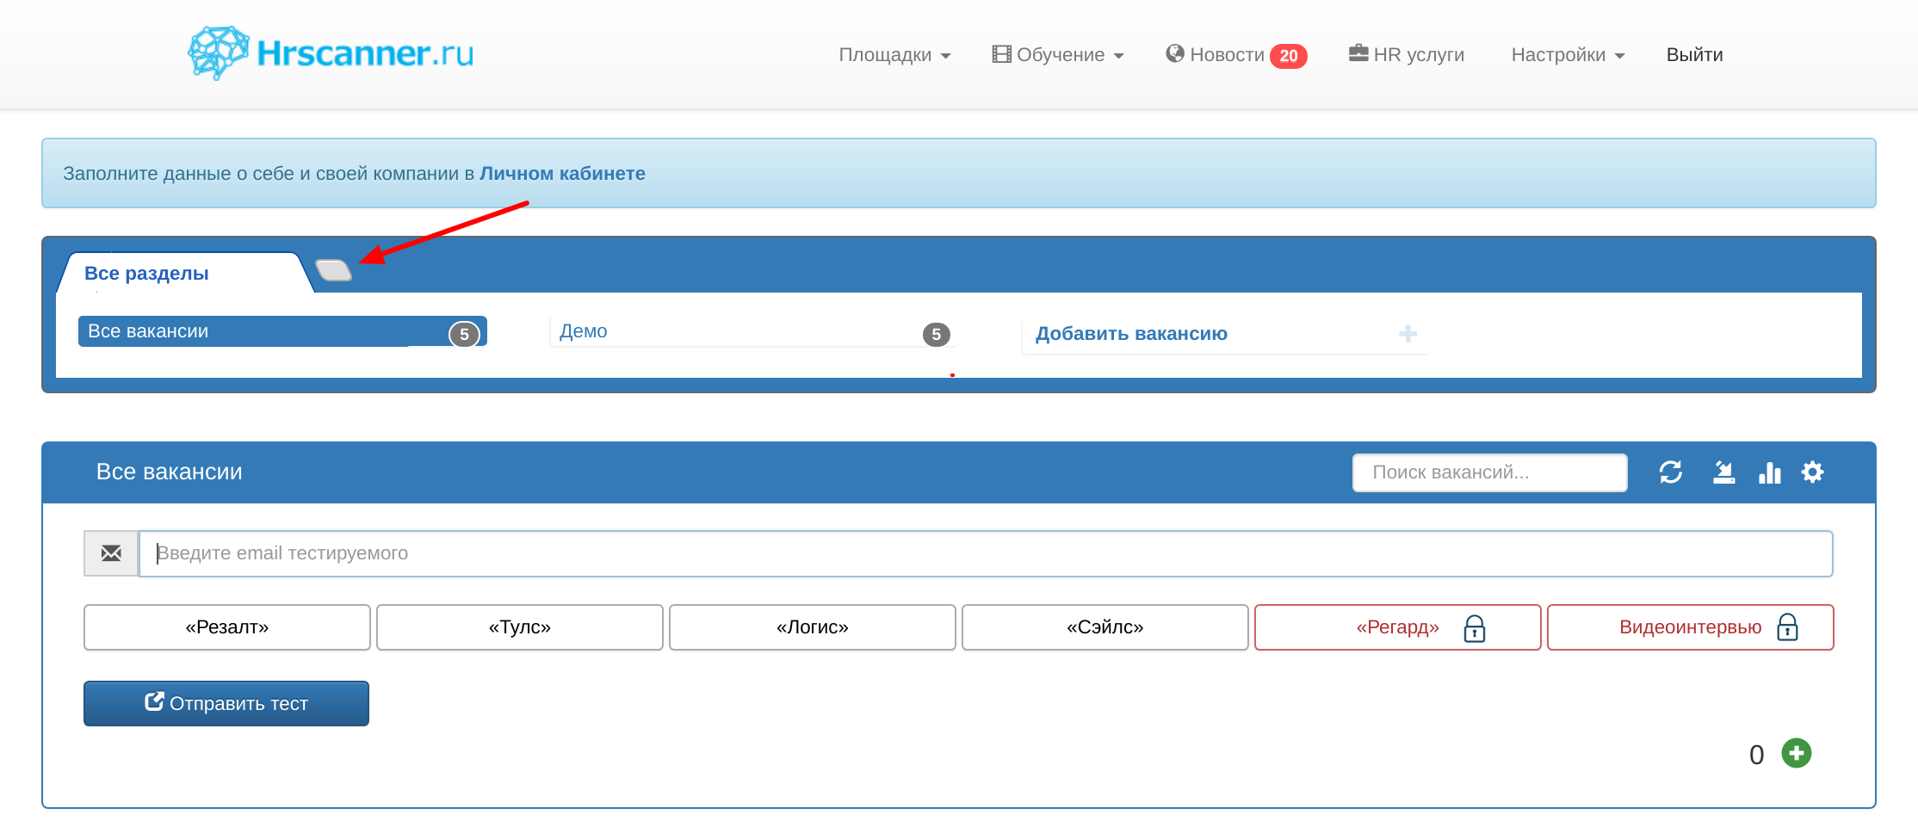
Task: Open Новости section
Action: coord(1216,55)
